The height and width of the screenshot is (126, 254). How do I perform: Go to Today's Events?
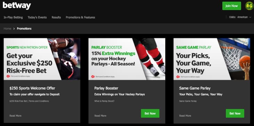[x=37, y=17]
